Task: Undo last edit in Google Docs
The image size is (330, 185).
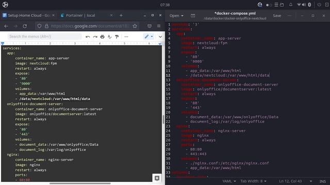Action: 88,36
